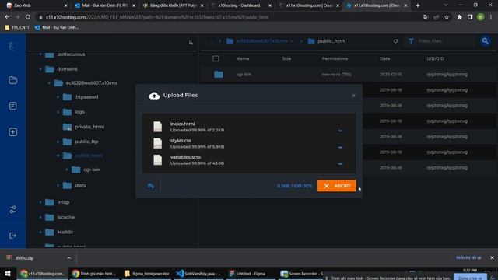Screen dimensions: 498x280
Task: Click the translate page icon in address bar
Action: 426,17
